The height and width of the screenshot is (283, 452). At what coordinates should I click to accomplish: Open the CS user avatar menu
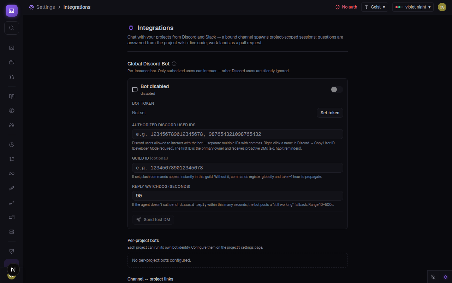pos(442,7)
